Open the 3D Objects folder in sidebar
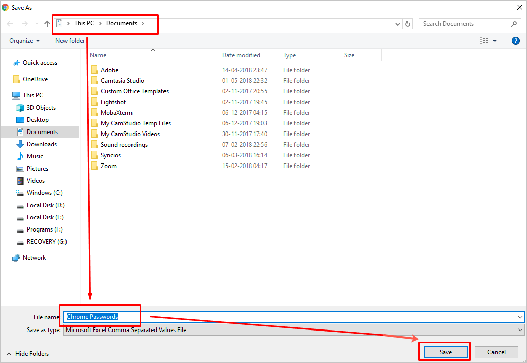 41,108
